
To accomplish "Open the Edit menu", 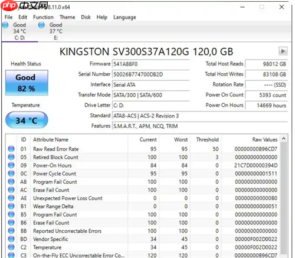I will click(x=23, y=17).
